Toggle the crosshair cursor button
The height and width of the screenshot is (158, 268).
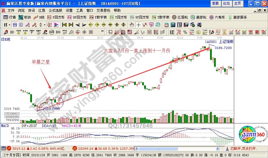click(138, 25)
